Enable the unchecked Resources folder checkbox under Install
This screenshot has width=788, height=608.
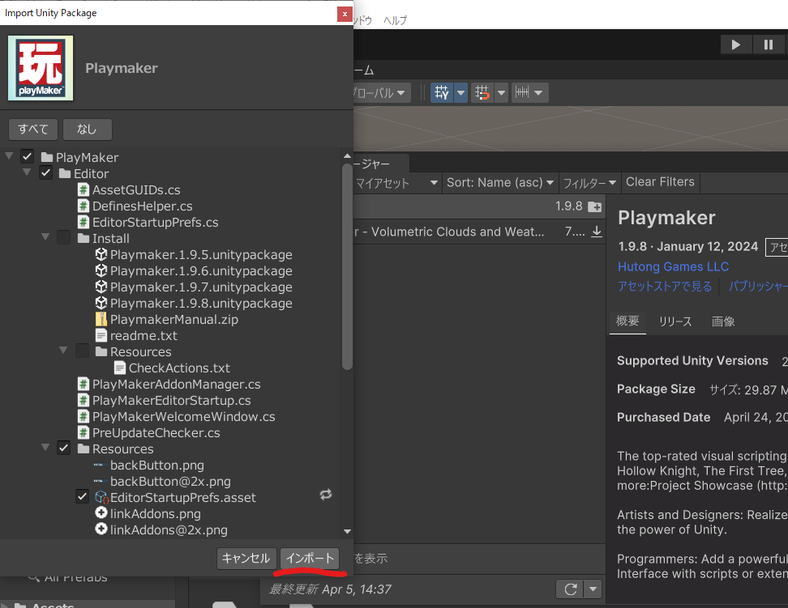click(83, 351)
